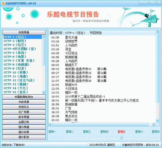Expand the 境外体育 channel group
This screenshot has width=162, height=148.
tap(24, 132)
